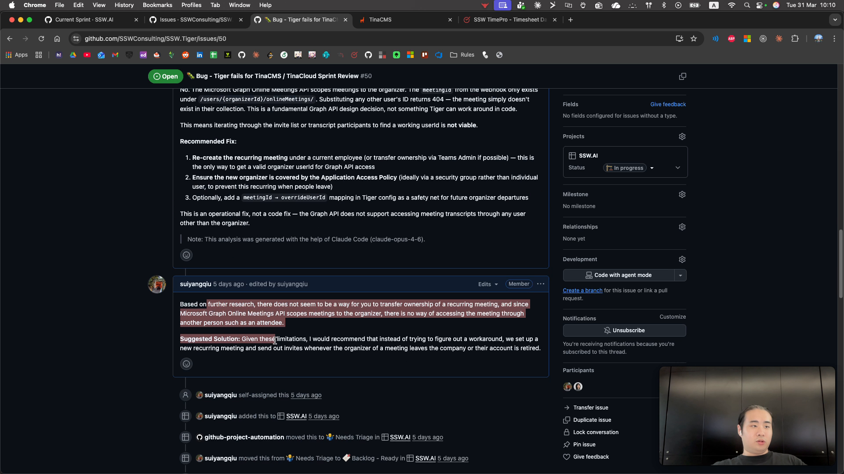The height and width of the screenshot is (474, 844).
Task: Lock the conversation
Action: pyautogui.click(x=596, y=432)
